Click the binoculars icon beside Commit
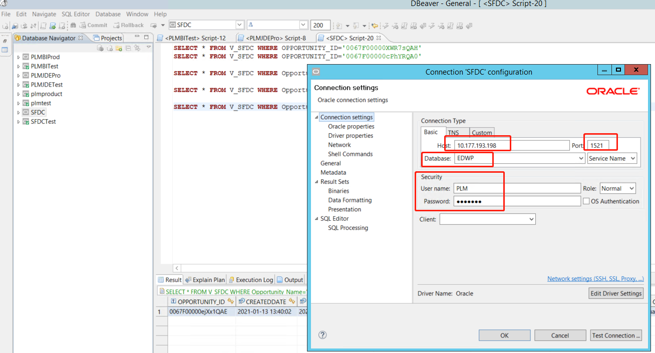Screen dimensions: 655x353 (73, 25)
